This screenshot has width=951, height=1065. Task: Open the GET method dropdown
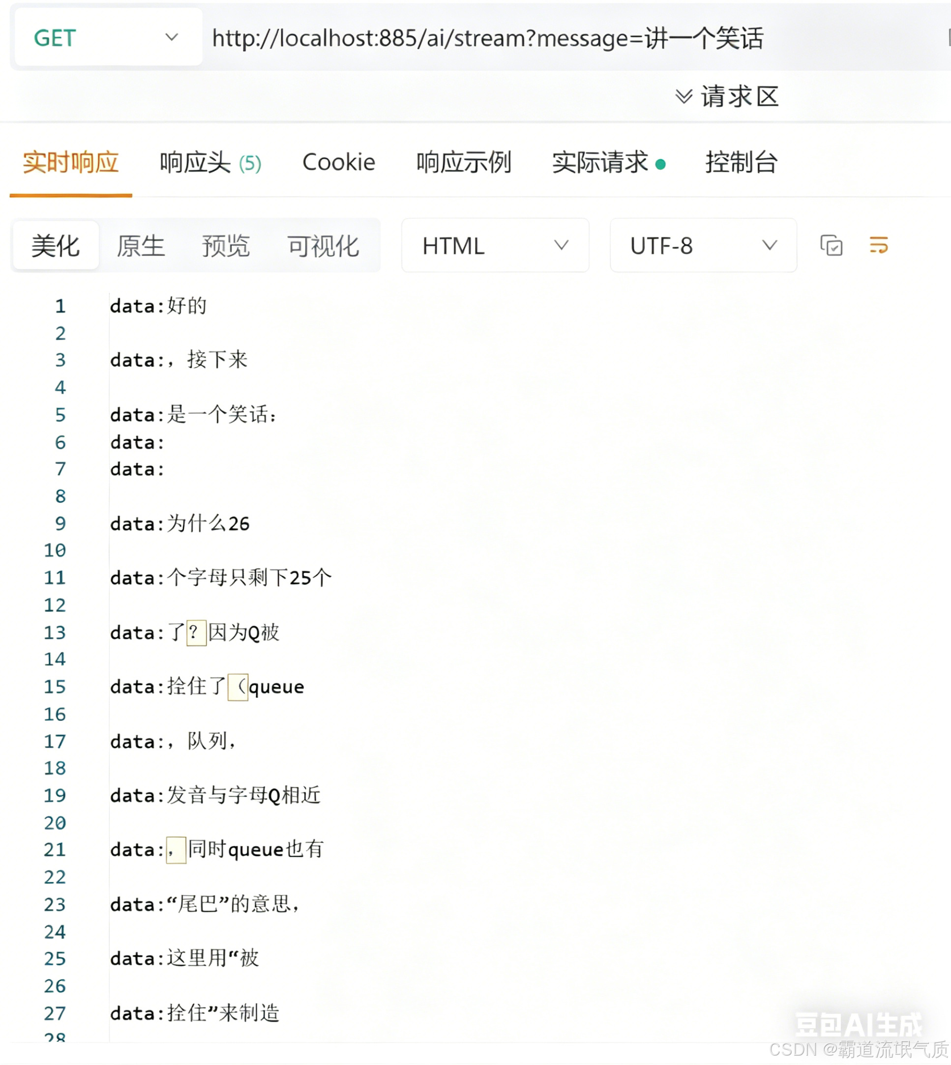point(108,38)
